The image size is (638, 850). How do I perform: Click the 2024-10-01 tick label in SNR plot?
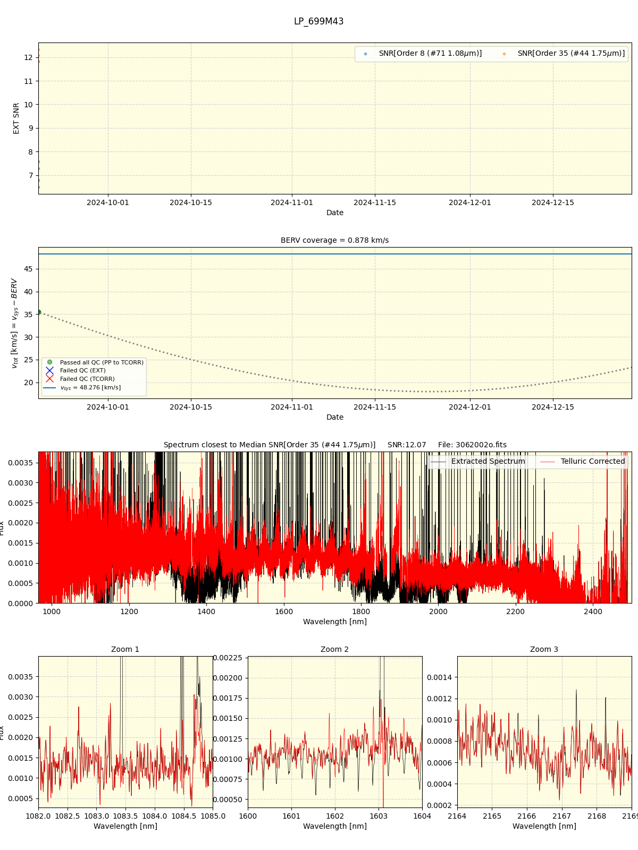(x=108, y=203)
